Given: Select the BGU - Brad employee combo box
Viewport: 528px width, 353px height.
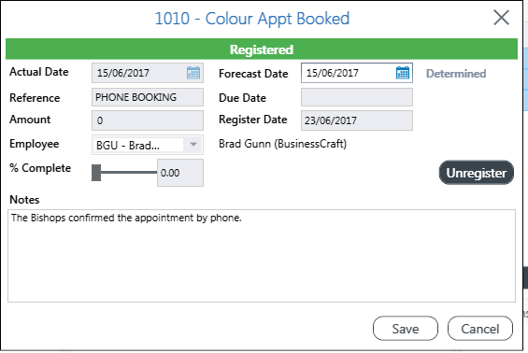Looking at the screenshot, I should 148,145.
